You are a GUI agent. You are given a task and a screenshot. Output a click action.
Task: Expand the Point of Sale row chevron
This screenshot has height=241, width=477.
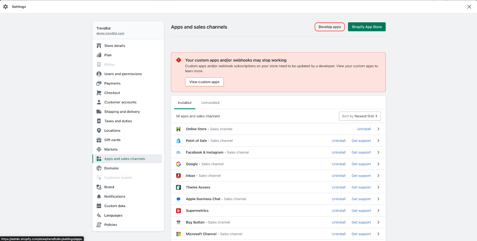[x=378, y=141]
